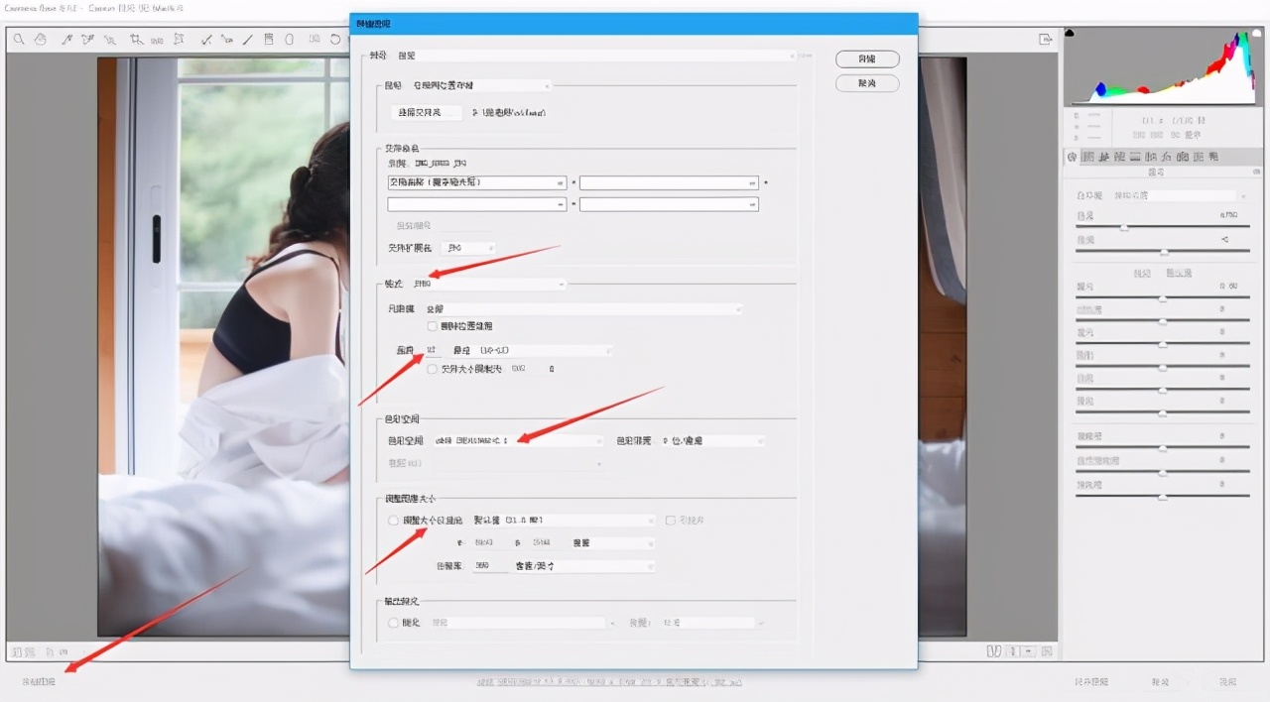Toggle shadow clipping warning on histogram

pyautogui.click(x=1070, y=34)
